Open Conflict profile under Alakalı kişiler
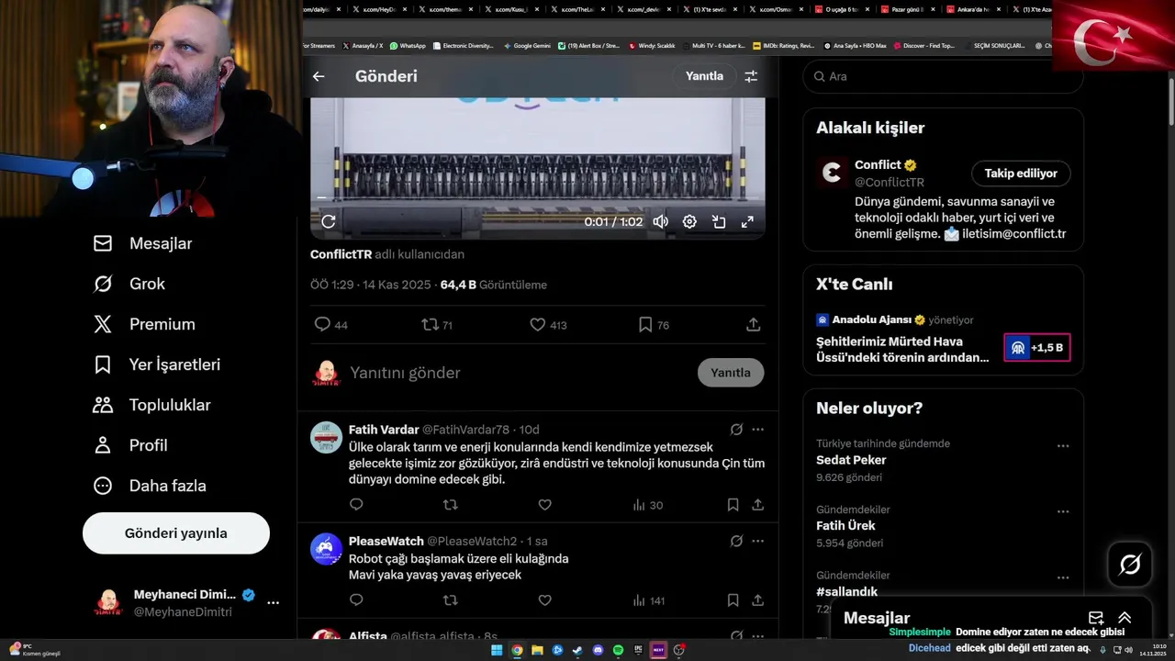1175x661 pixels. (x=878, y=165)
